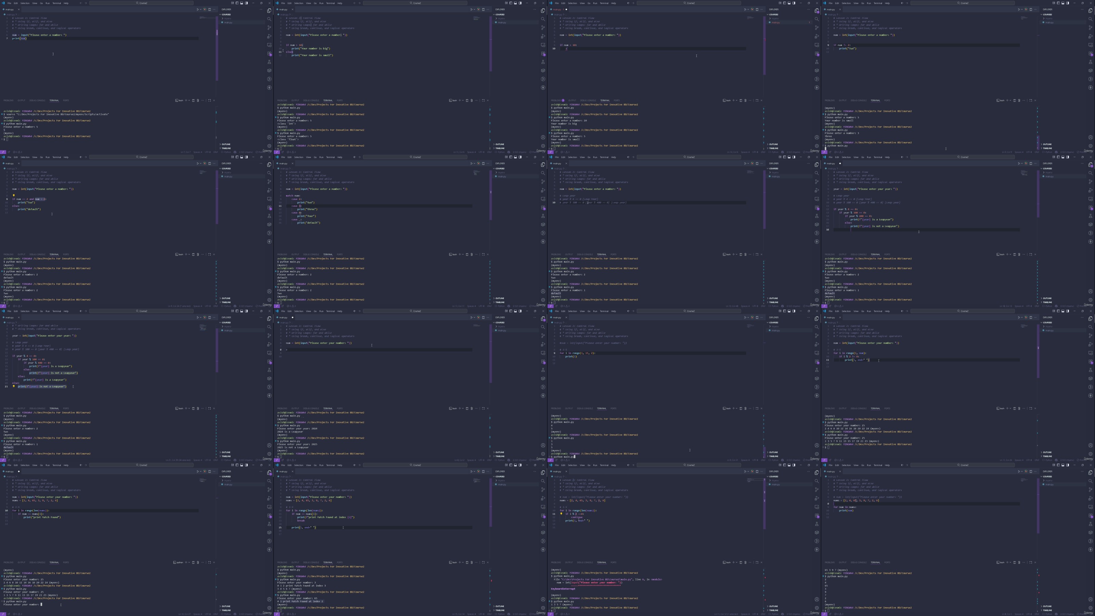Open Search icon in 'Your number is big' window
Screen dimensions: 1095x616
543,19
